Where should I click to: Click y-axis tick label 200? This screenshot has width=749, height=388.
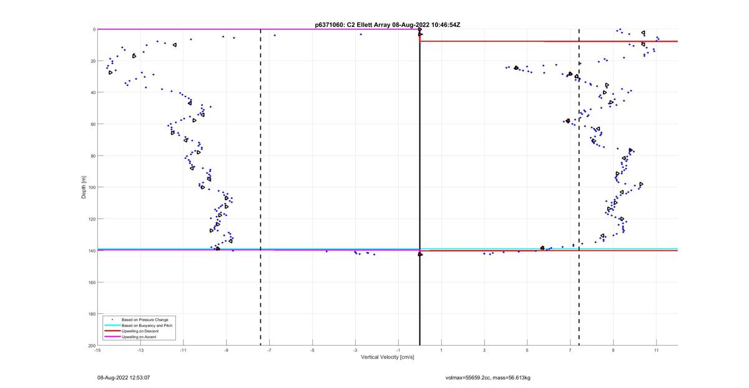click(x=91, y=346)
